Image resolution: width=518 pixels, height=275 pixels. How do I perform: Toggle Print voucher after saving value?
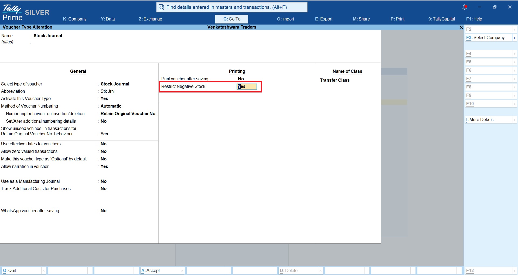(x=241, y=79)
